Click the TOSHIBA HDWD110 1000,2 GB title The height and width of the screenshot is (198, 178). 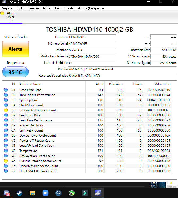click(89, 30)
